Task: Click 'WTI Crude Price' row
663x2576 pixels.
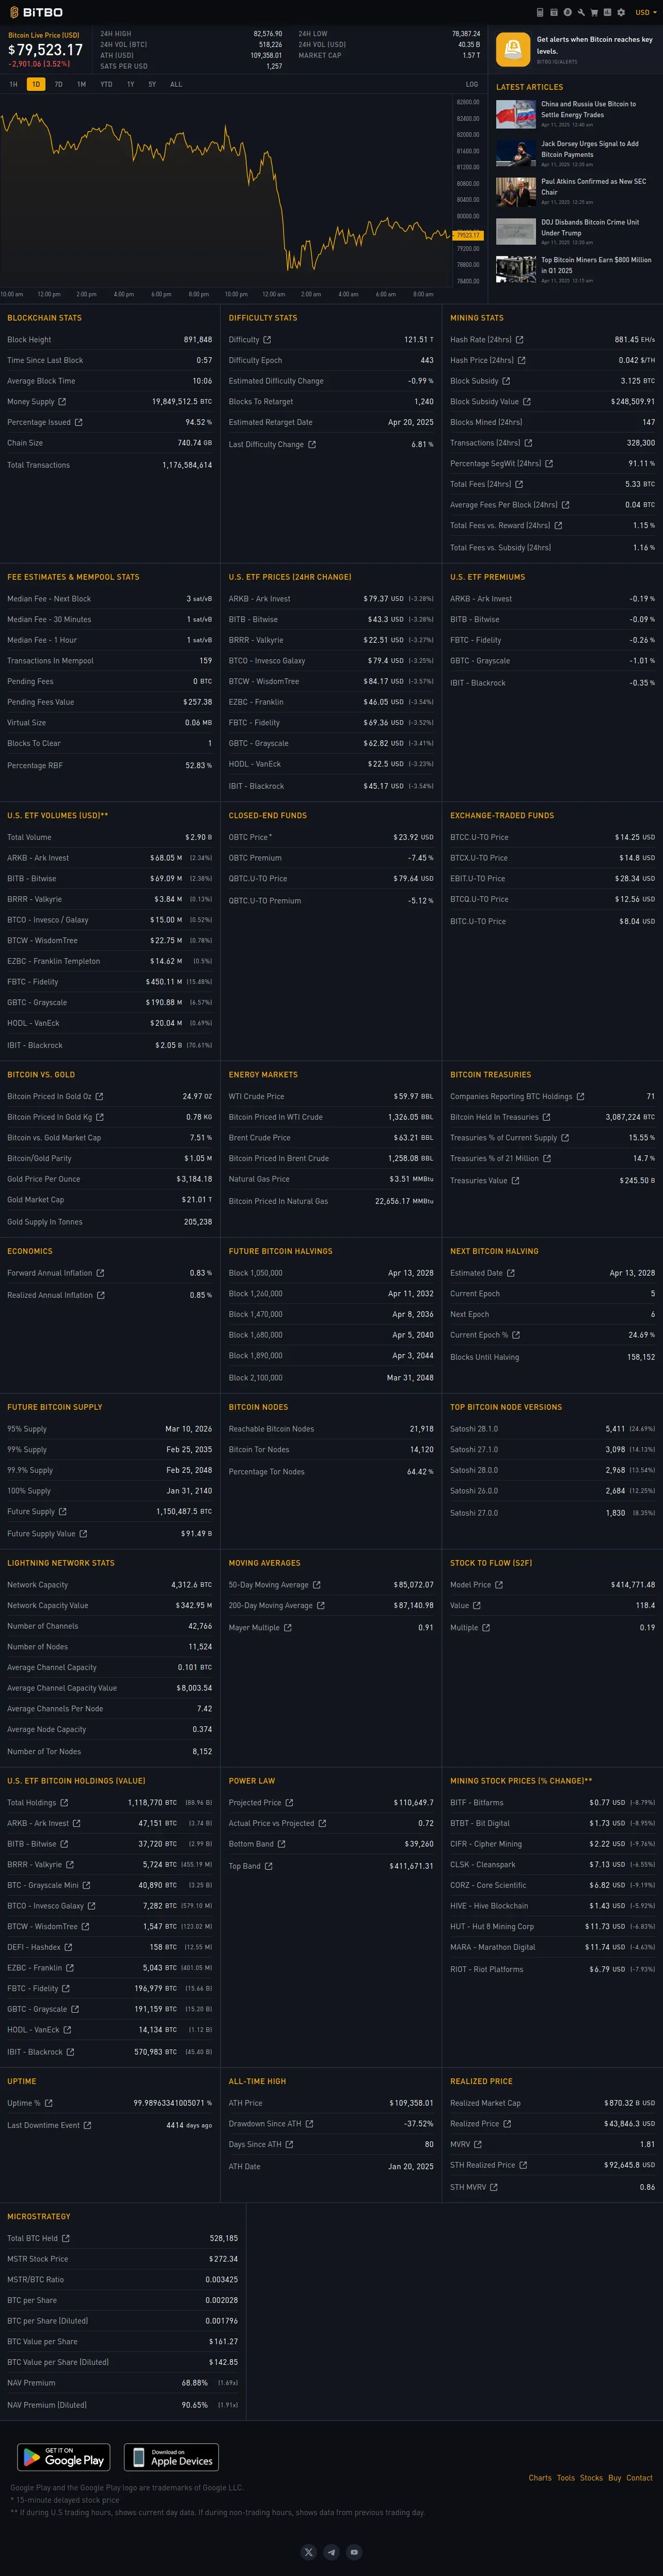Action: [x=331, y=1097]
